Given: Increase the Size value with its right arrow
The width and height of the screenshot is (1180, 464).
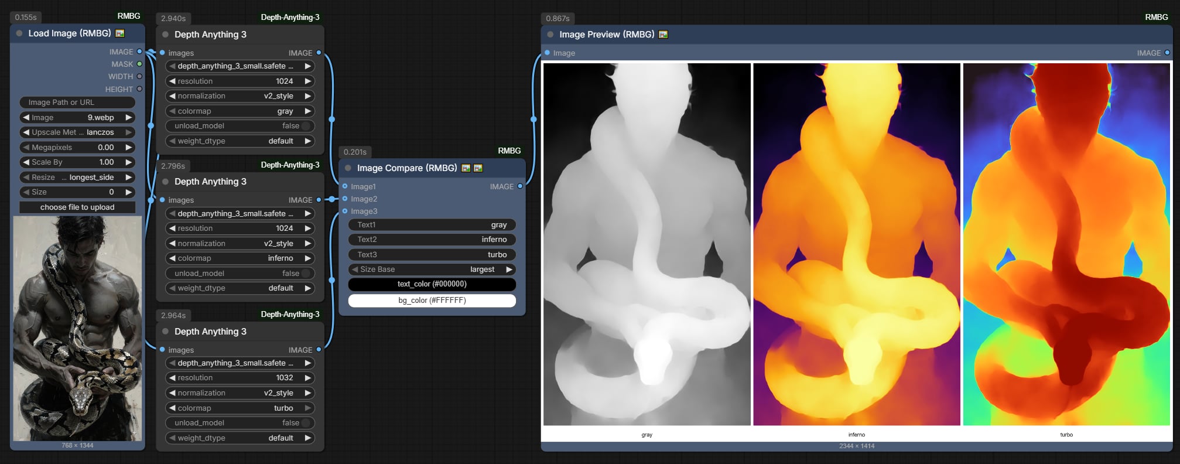Looking at the screenshot, I should coord(128,192).
